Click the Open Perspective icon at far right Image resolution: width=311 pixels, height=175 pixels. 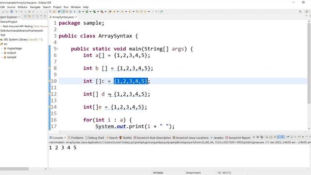307,12
